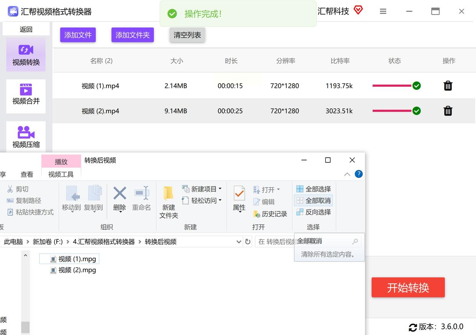Expand the 轻松访问 dropdown
The width and height of the screenshot is (476, 335).
(x=220, y=200)
